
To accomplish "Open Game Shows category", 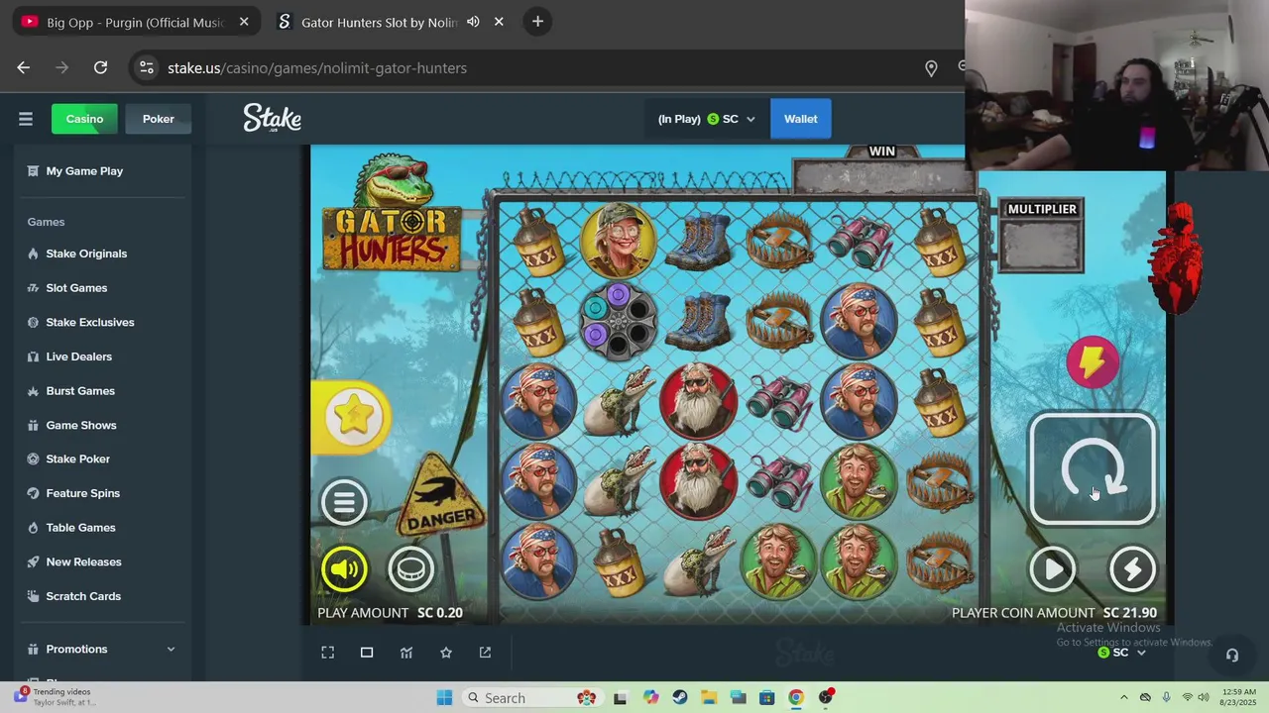I will pos(71,425).
